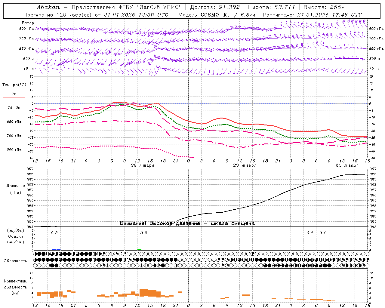Viewport: 385px width, 308px height.
Task: Click the red "2м" temperature legend line
Action: point(14,97)
